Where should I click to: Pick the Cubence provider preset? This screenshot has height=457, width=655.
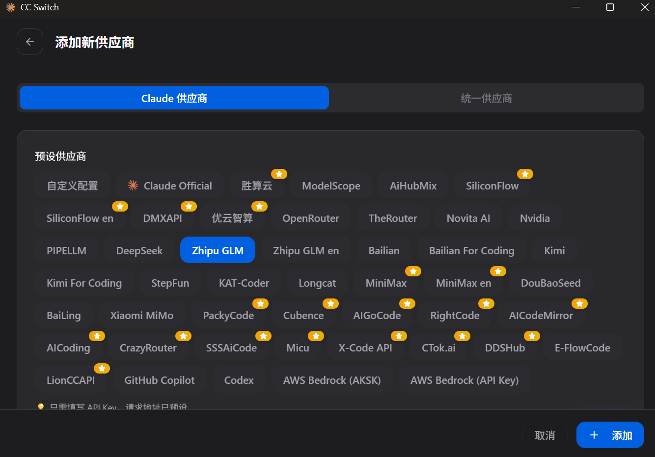coord(303,315)
